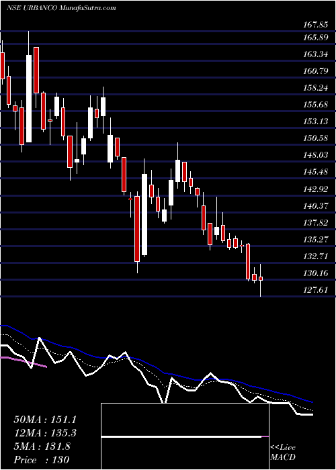Click the 140.37 price axis label
Image resolution: width=336 pixels, height=470 pixels.
[x=315, y=206]
